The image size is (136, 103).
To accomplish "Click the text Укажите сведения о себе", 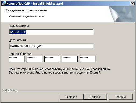I will click(27, 16).
